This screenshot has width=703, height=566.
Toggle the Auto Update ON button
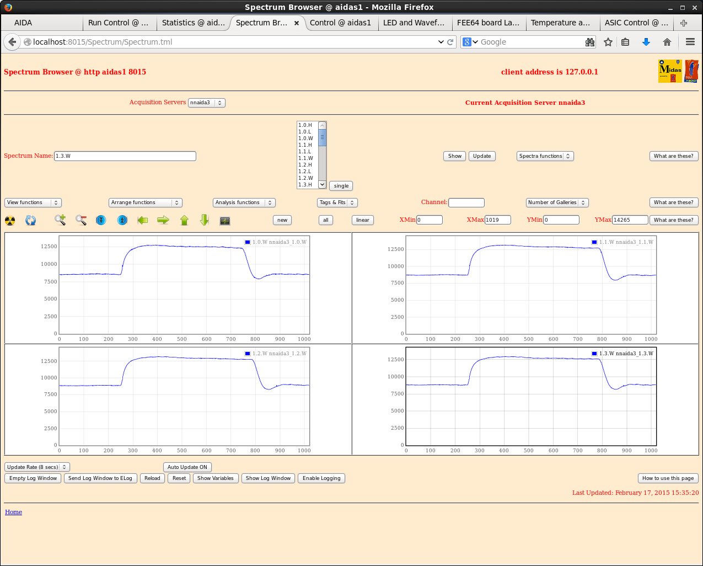coord(187,467)
